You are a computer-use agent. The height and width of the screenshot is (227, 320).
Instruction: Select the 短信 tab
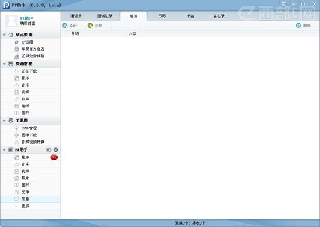coord(133,16)
